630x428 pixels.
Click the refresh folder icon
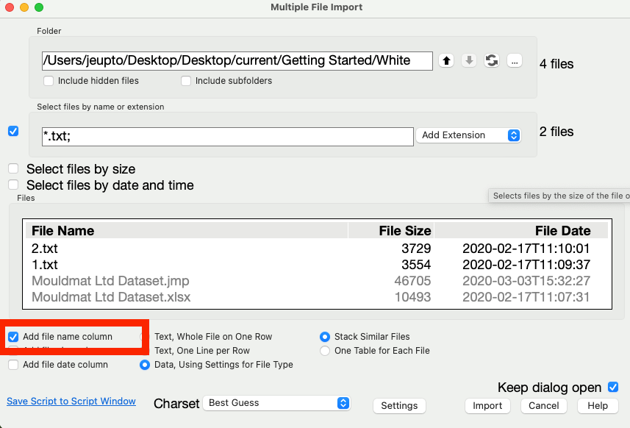492,61
